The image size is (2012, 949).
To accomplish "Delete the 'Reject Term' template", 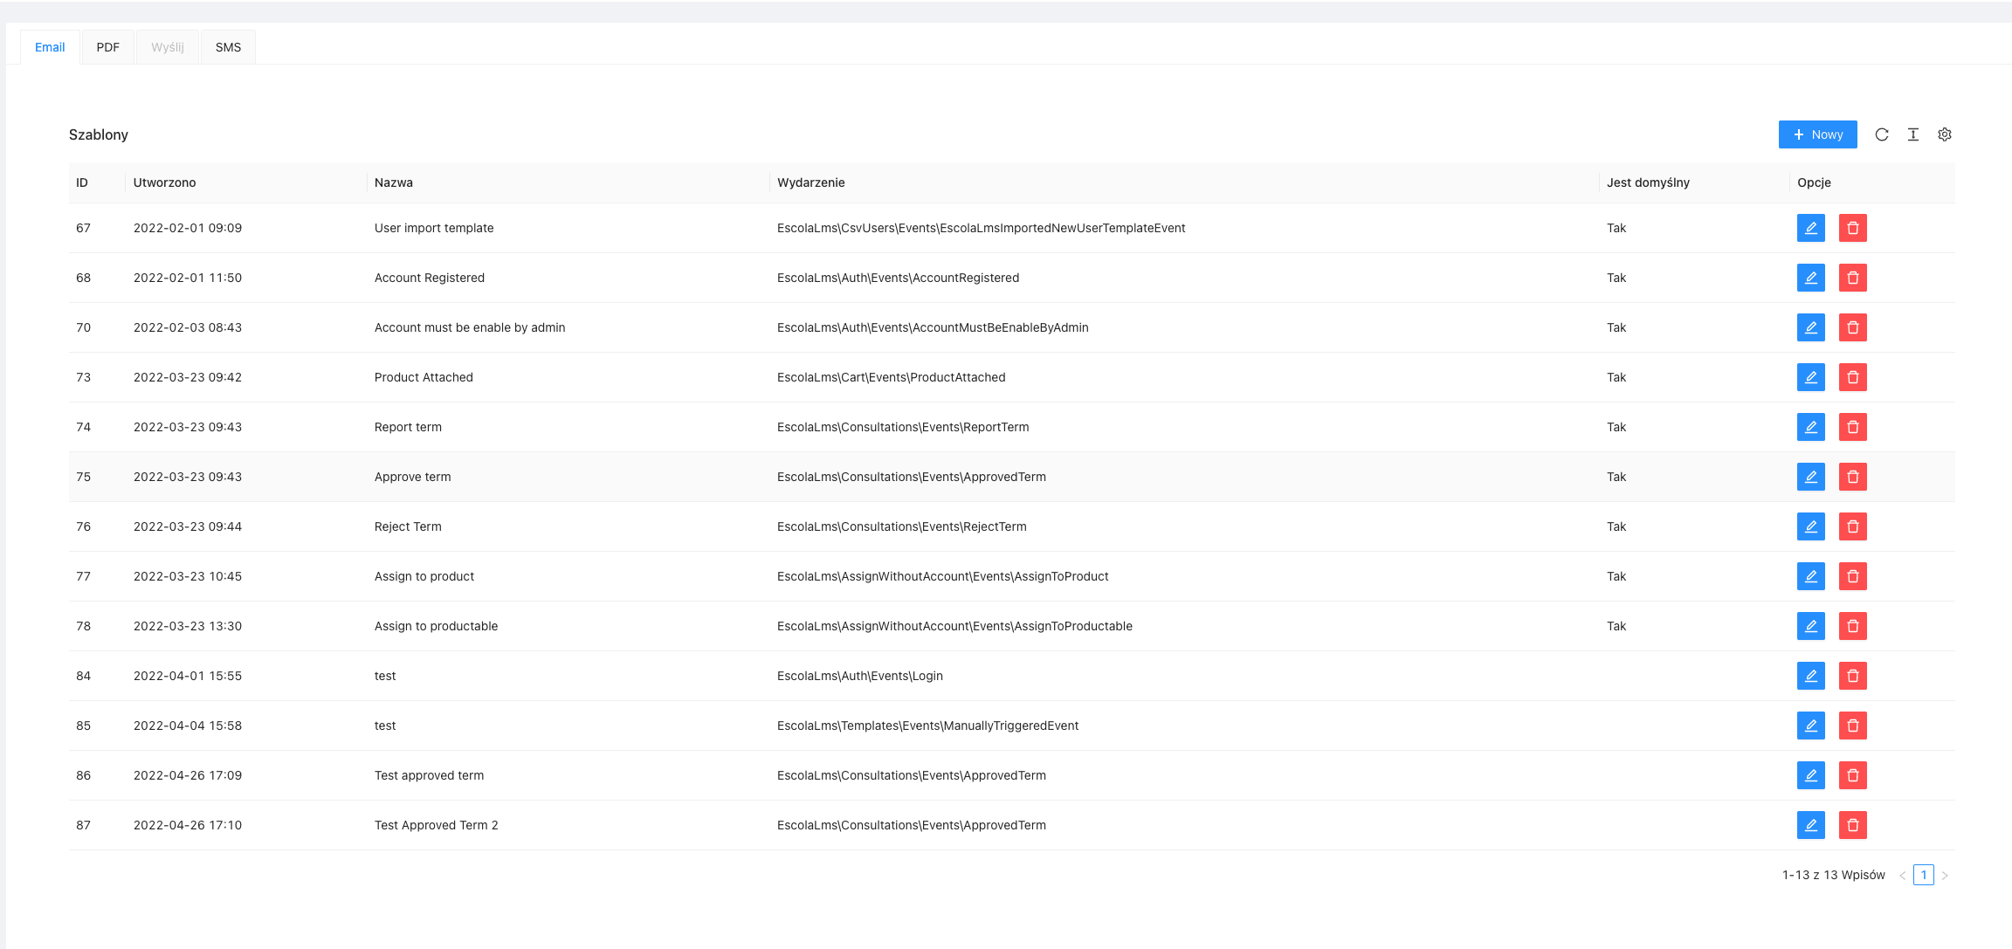I will point(1852,526).
